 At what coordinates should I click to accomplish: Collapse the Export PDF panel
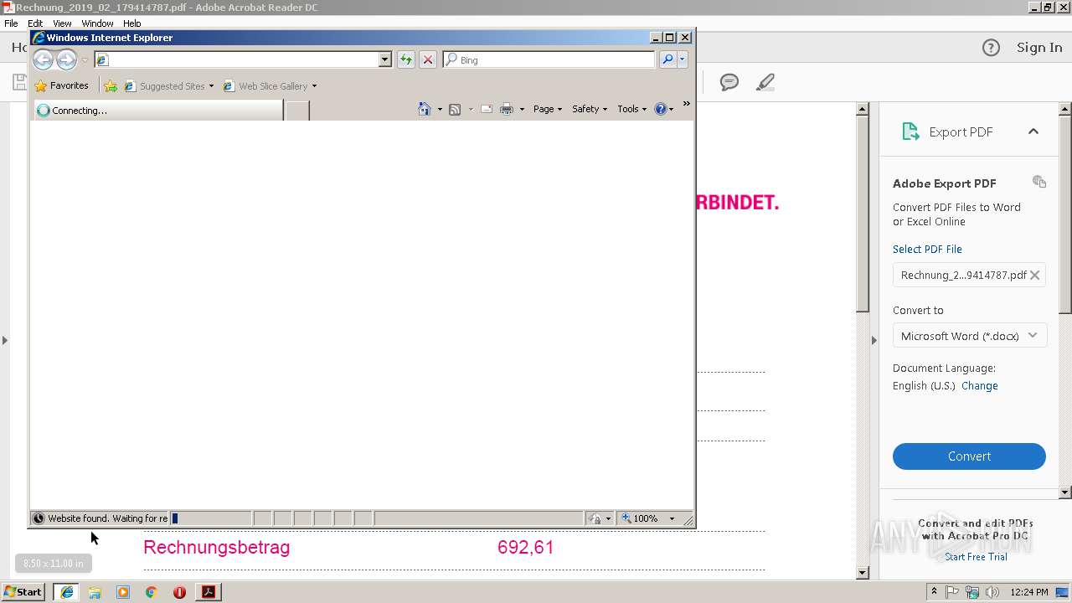click(1033, 131)
